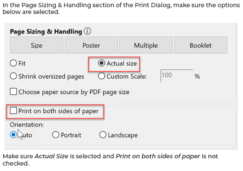
Task: Select the Actual size radio button
Action: point(102,63)
